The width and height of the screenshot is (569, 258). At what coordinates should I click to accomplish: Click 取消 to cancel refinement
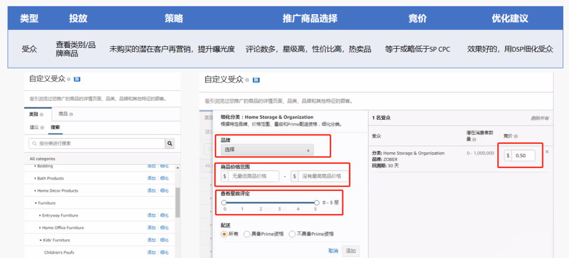pyautogui.click(x=333, y=251)
